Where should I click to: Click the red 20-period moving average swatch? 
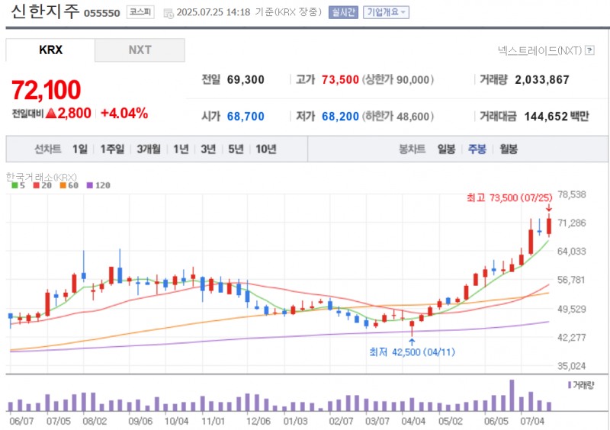(x=36, y=185)
